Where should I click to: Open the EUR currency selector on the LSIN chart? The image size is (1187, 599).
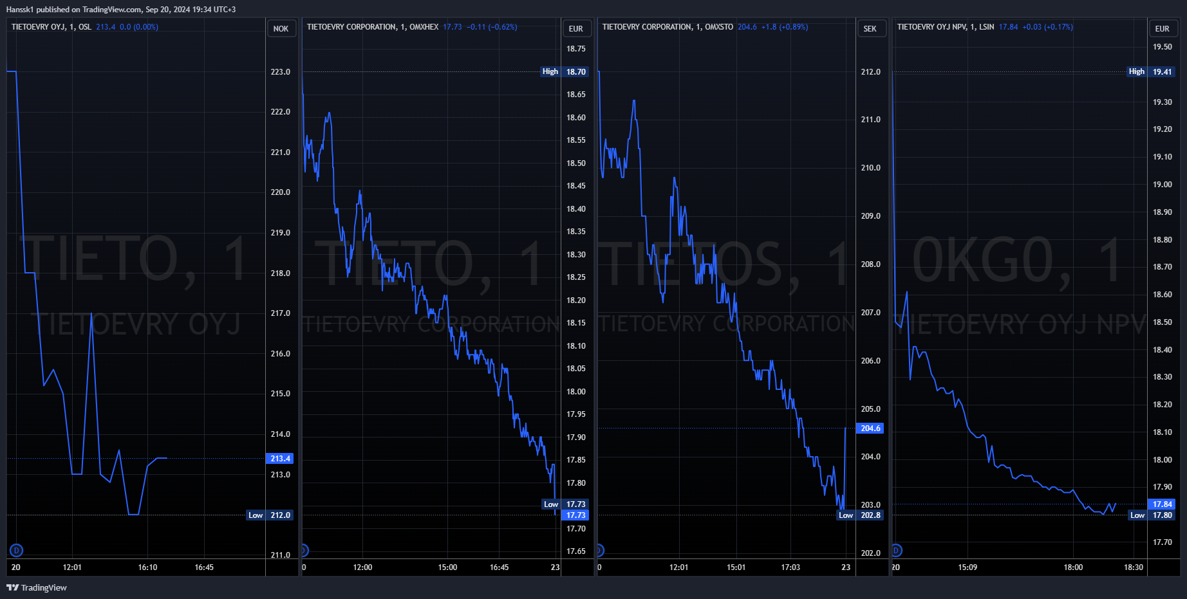[1163, 28]
